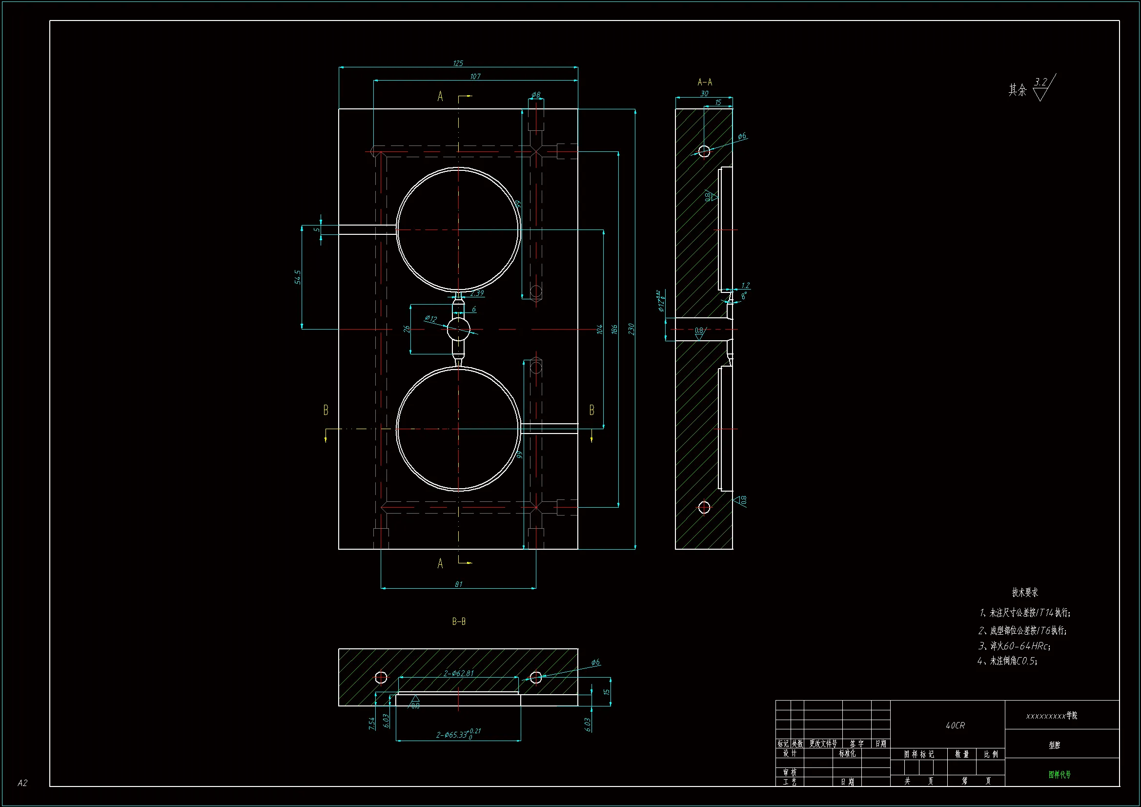Screen dimensions: 1141x807
Task: Click the 2-Φ62.81 dimension text
Action: click(x=458, y=673)
